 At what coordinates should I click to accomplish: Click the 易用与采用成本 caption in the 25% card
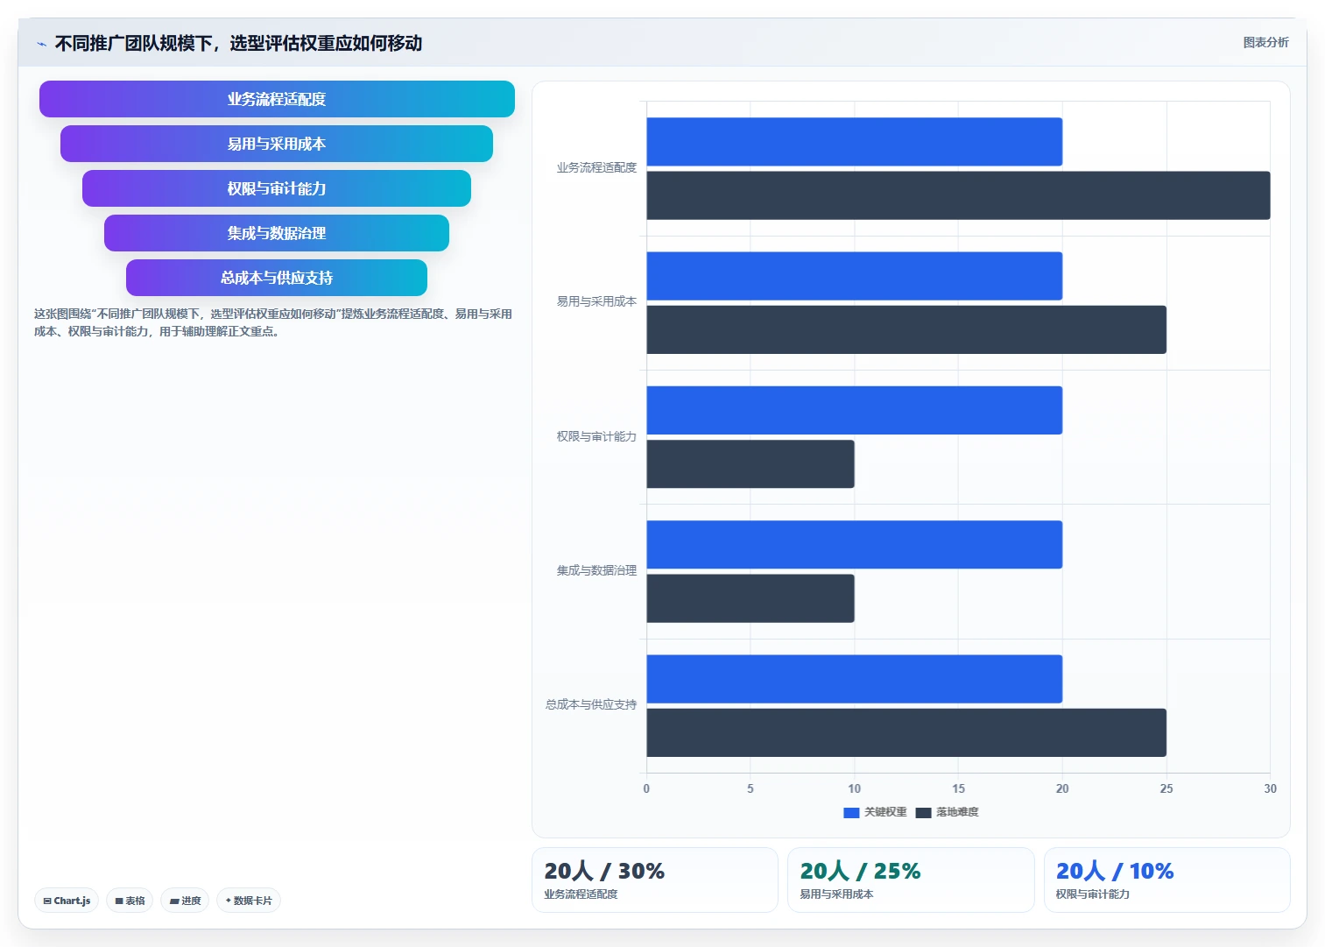(x=836, y=894)
